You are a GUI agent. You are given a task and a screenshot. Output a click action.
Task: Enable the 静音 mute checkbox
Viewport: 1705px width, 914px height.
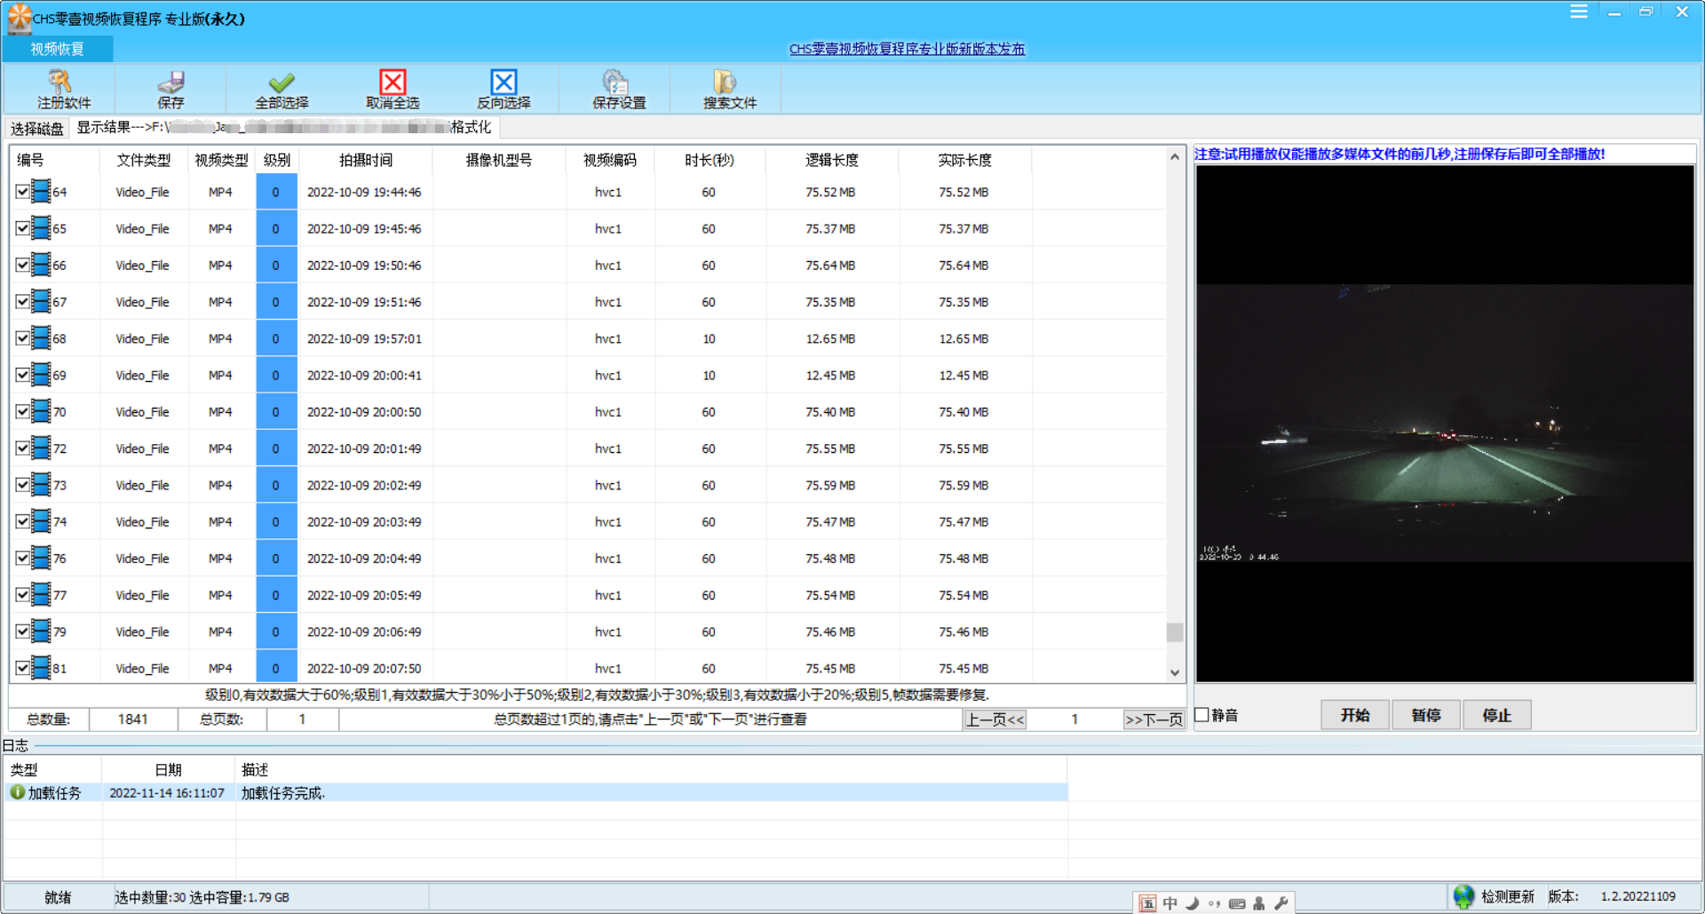(1202, 714)
